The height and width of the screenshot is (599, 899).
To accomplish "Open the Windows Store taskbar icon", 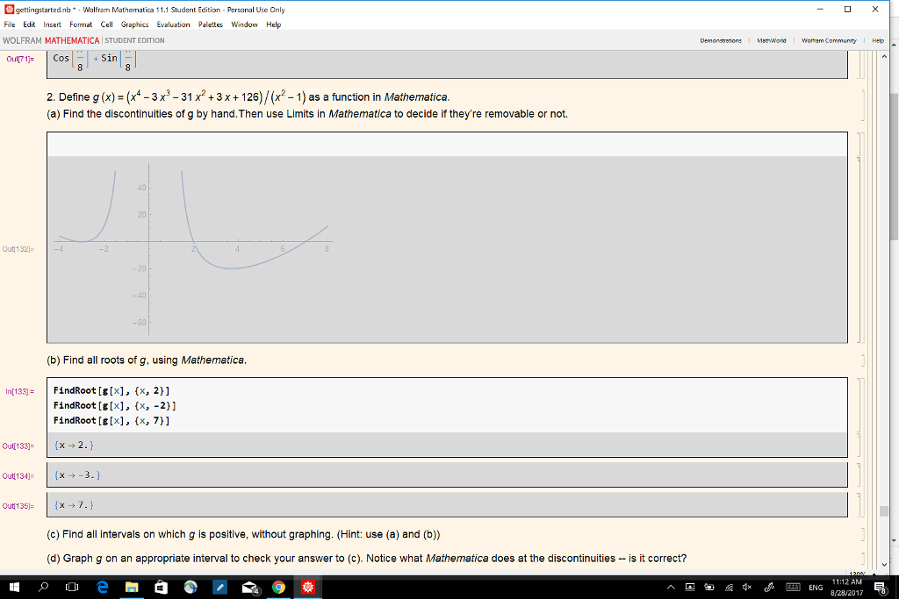I will point(162,587).
